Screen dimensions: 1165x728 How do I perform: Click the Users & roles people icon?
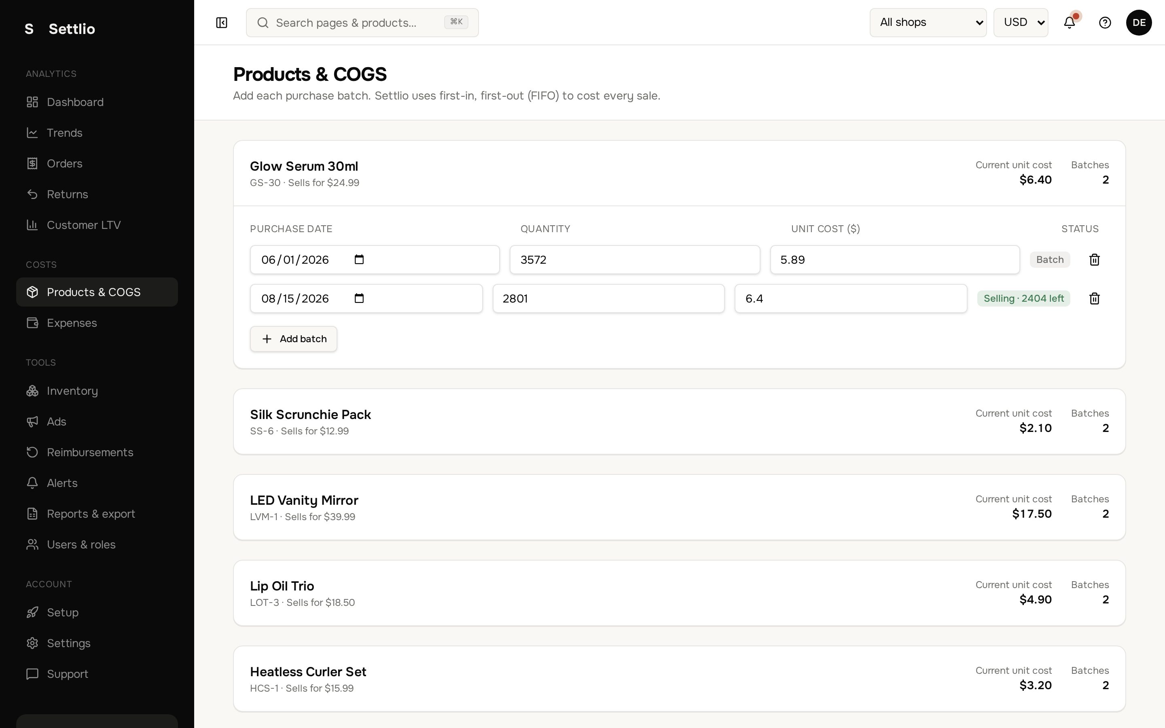point(32,544)
